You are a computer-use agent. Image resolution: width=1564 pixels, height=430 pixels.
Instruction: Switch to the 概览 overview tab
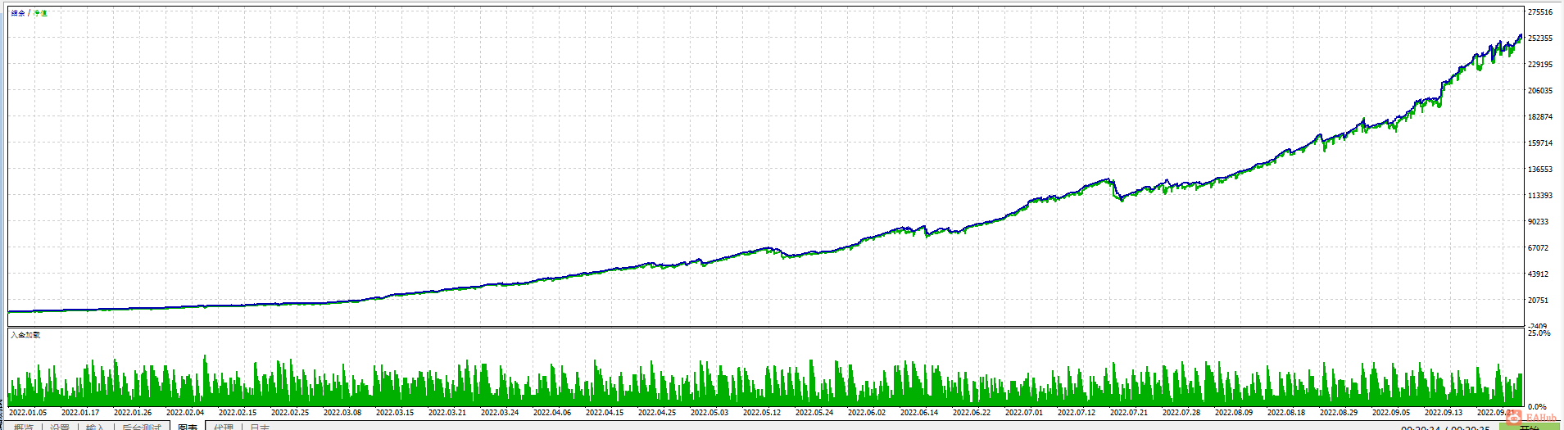(x=24, y=427)
